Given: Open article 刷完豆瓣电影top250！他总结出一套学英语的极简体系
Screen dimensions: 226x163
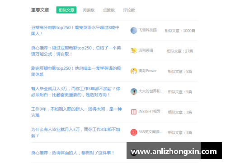Looking at the screenshot, I should (x=76, y=71).
